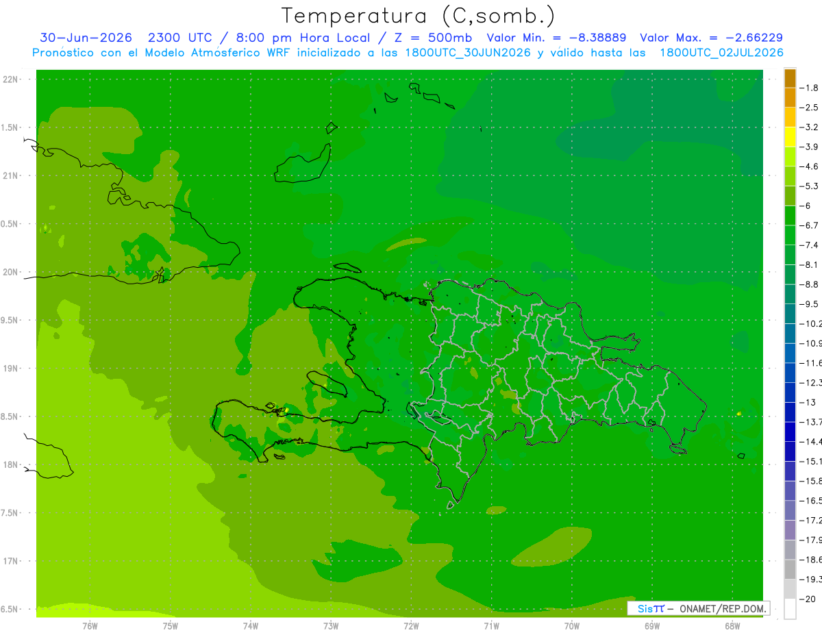Click the '76W' longitude label
822x635 pixels.
click(x=90, y=625)
